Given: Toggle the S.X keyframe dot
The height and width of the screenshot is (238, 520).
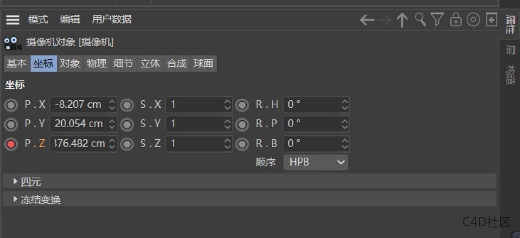Looking at the screenshot, I should pyautogui.click(x=127, y=105).
